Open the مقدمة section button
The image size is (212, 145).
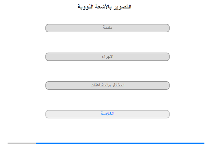coord(108,28)
